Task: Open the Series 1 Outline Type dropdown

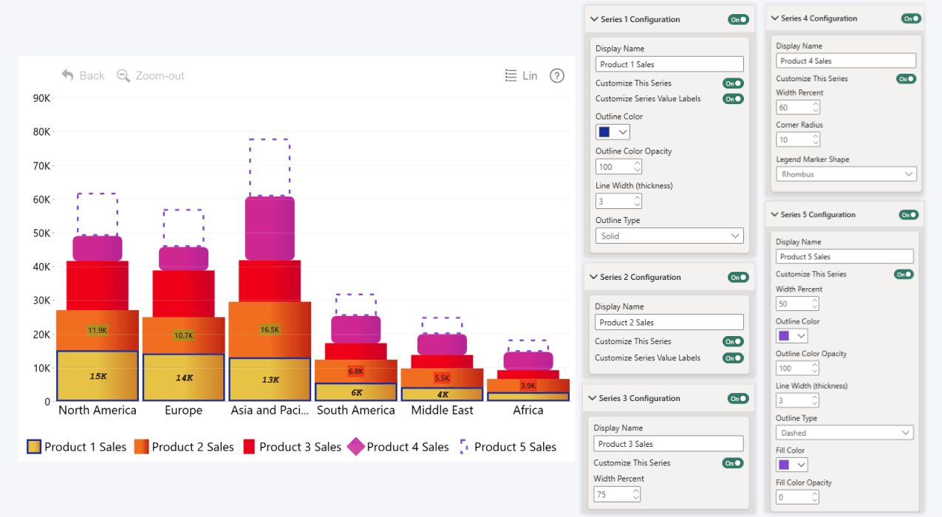Action: pos(669,236)
